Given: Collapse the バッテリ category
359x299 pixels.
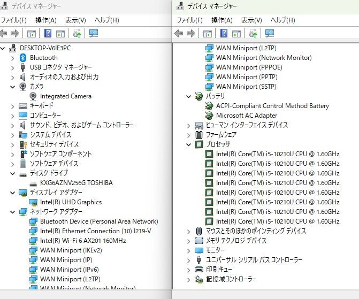Looking at the screenshot, I should pyautogui.click(x=189, y=96).
